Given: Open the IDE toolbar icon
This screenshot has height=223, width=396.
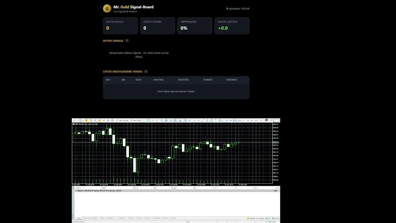Looking at the screenshot, I should [95, 120].
